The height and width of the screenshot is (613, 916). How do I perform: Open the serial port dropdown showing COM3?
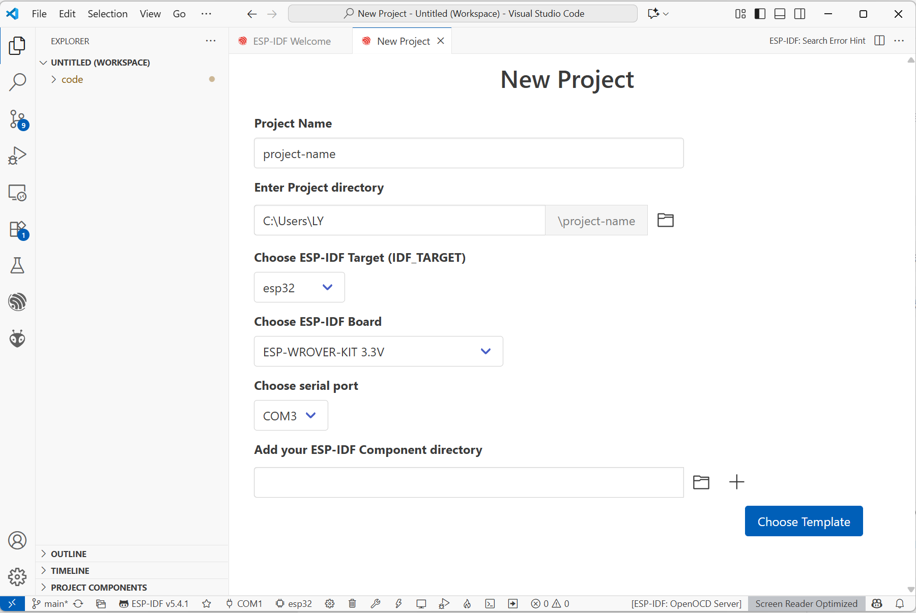(291, 415)
